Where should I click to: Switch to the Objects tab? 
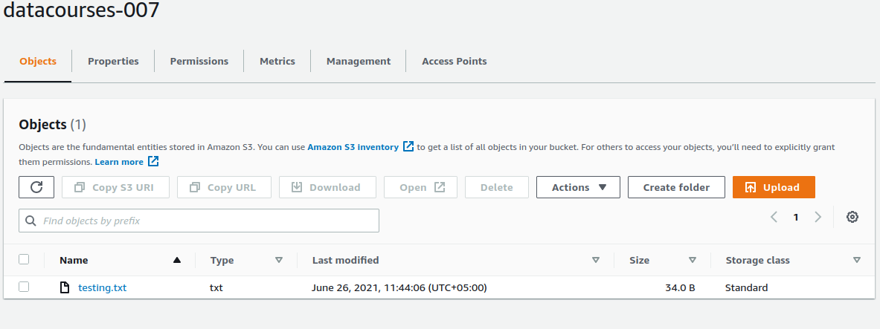(x=38, y=61)
